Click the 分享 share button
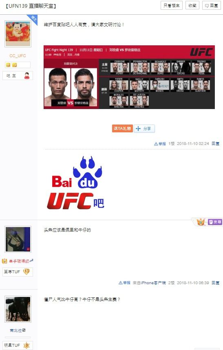Image resolution: width=223 pixels, height=350 pixels. coord(144,129)
